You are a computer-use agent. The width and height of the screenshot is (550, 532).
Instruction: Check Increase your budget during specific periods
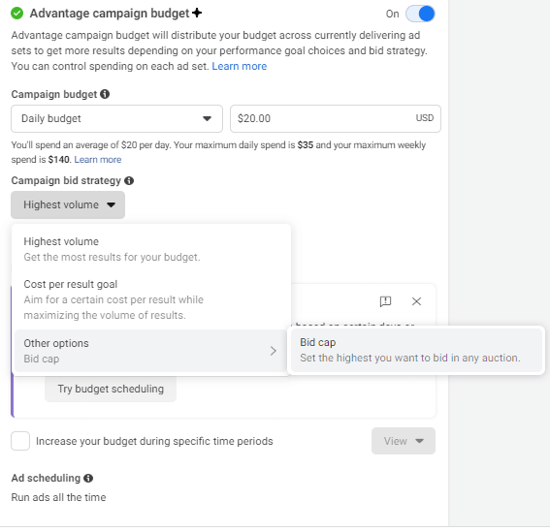20,441
